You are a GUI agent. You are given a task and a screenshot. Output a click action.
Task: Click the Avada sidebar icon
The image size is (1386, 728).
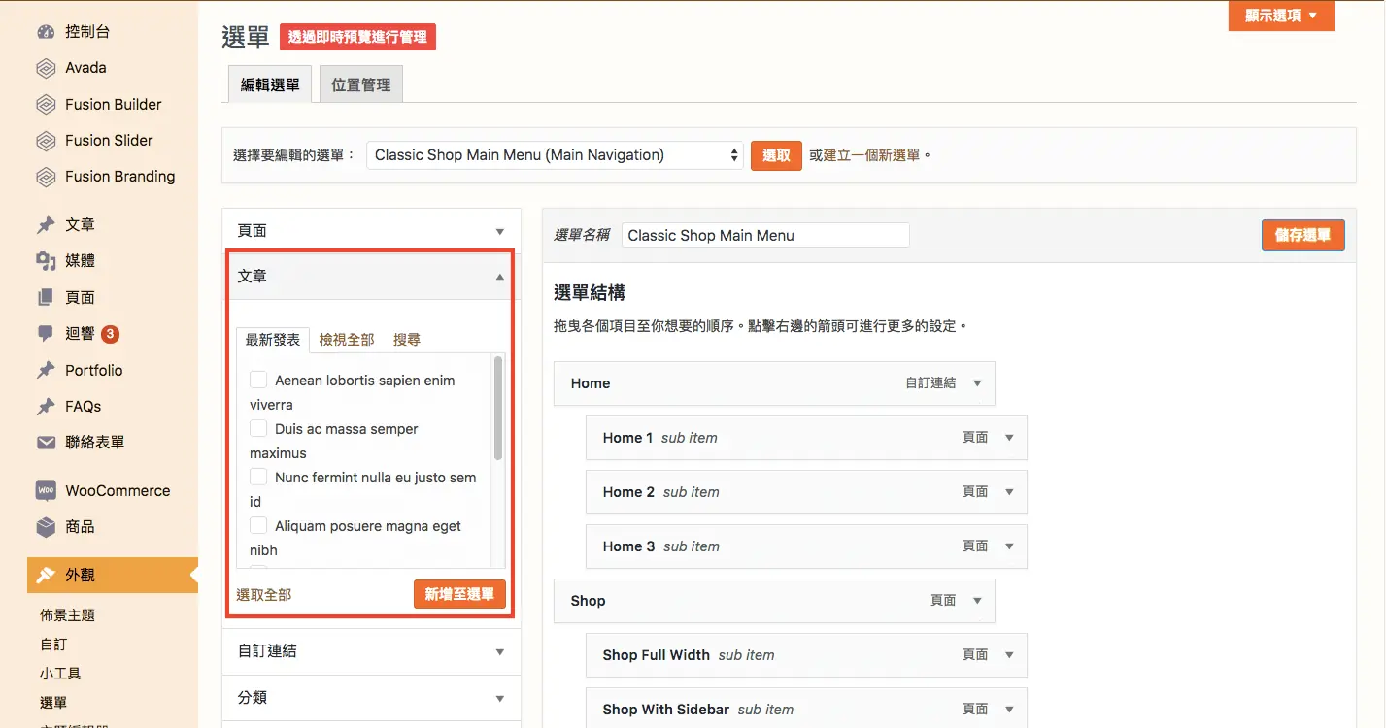click(46, 68)
